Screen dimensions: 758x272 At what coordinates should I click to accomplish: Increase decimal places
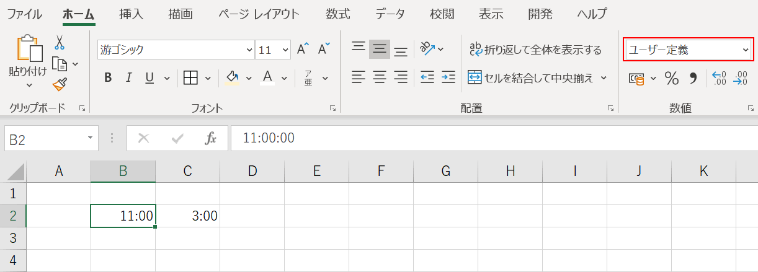tap(720, 78)
